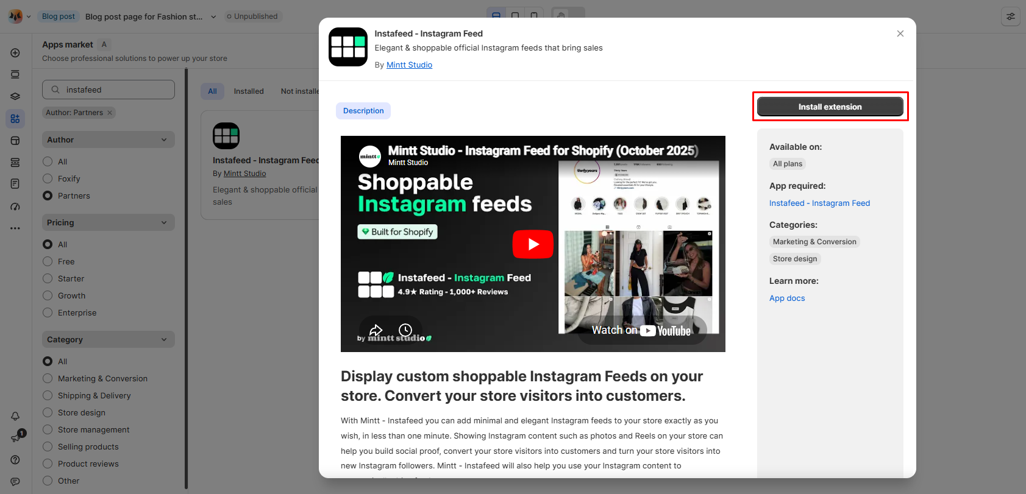This screenshot has height=494, width=1026.
Task: Select the Foxify author radio button
Action: pyautogui.click(x=48, y=178)
